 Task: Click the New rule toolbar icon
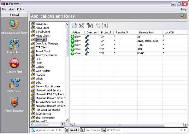pos(74,26)
